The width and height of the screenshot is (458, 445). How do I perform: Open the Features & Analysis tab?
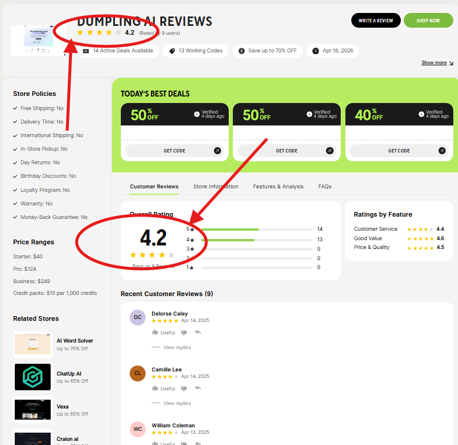point(278,187)
